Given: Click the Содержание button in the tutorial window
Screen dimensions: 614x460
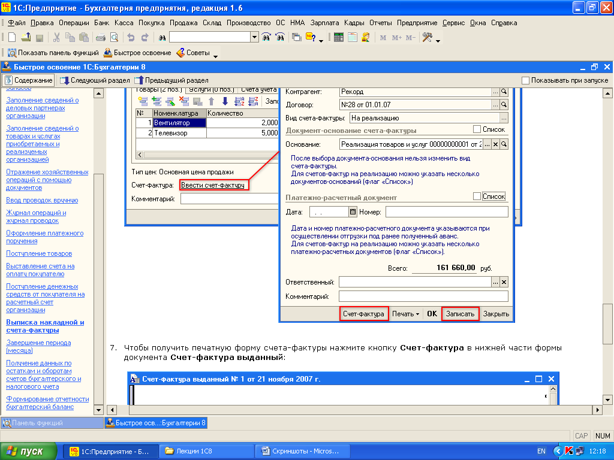Looking at the screenshot, I should 28,80.
